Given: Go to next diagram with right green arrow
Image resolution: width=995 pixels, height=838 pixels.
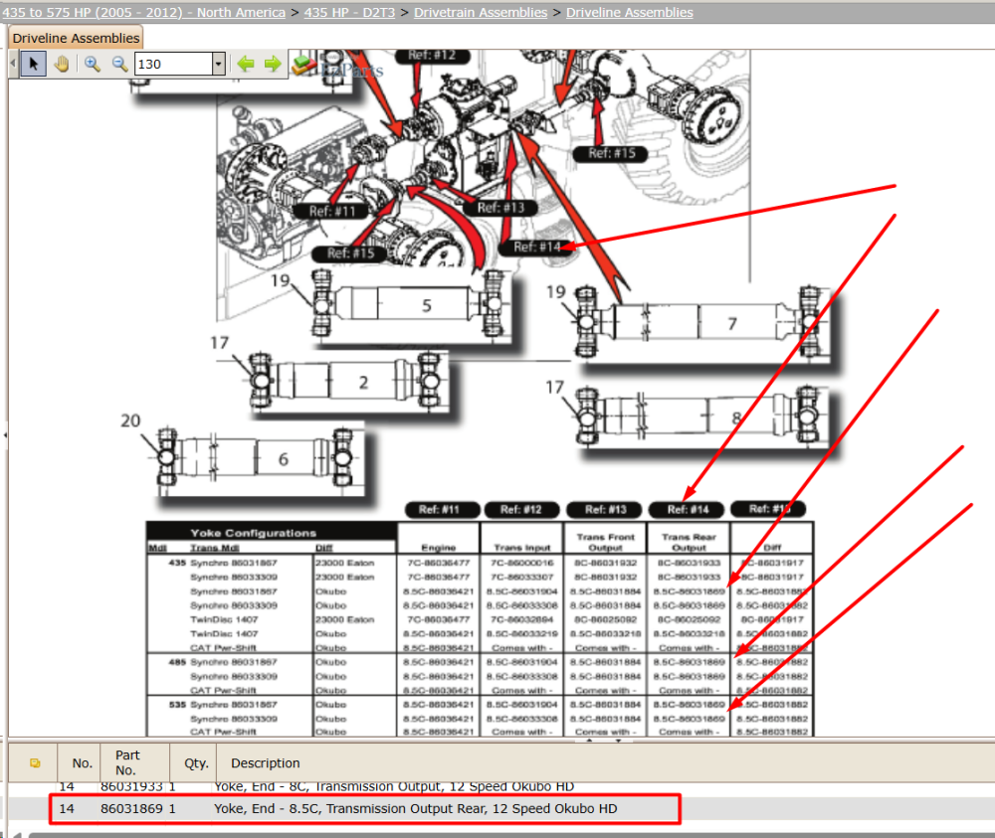Looking at the screenshot, I should coord(273,64).
